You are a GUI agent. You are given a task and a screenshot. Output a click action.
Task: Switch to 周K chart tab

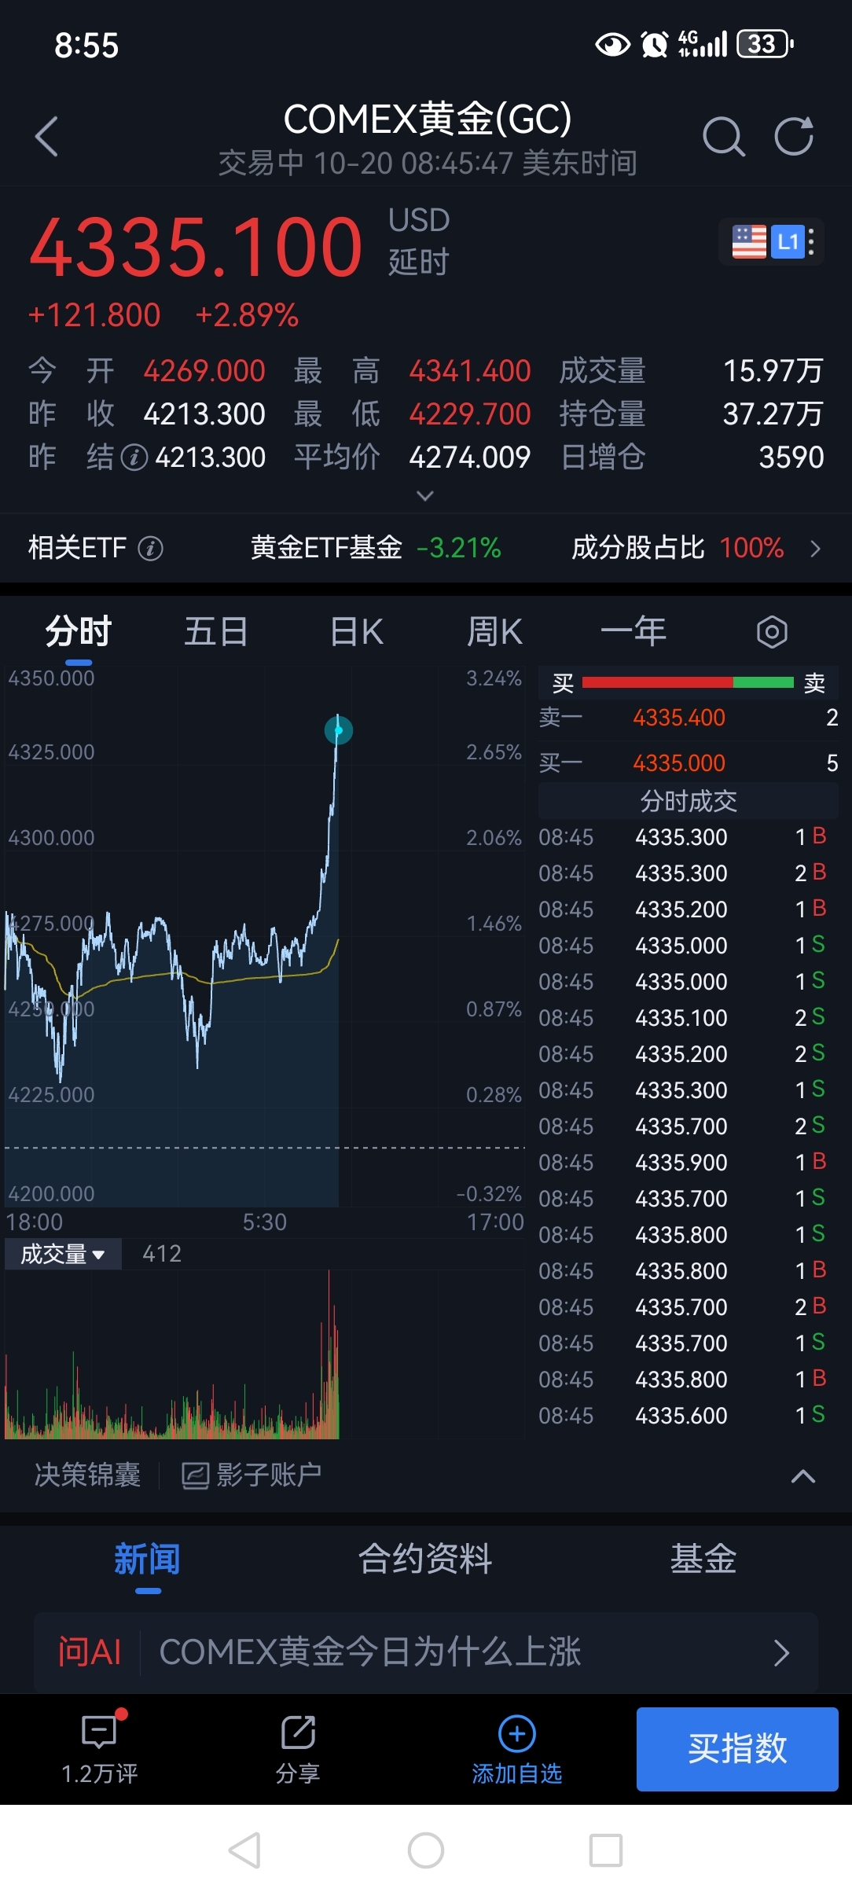pos(494,632)
